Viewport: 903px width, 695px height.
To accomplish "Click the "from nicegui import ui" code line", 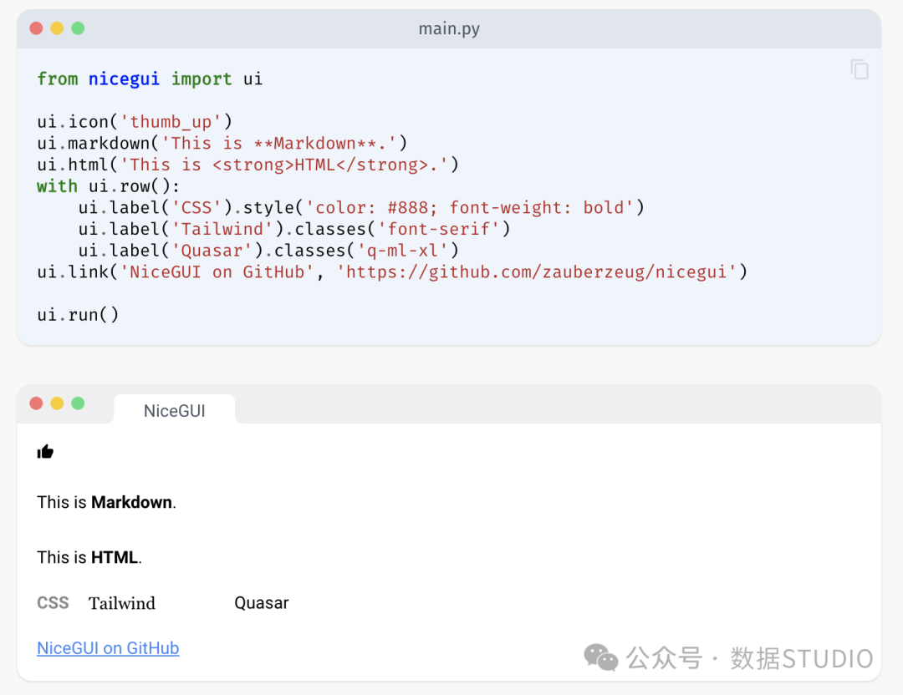I will [150, 79].
